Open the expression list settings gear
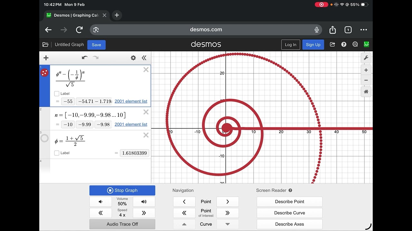Image resolution: width=412 pixels, height=231 pixels. (x=133, y=58)
